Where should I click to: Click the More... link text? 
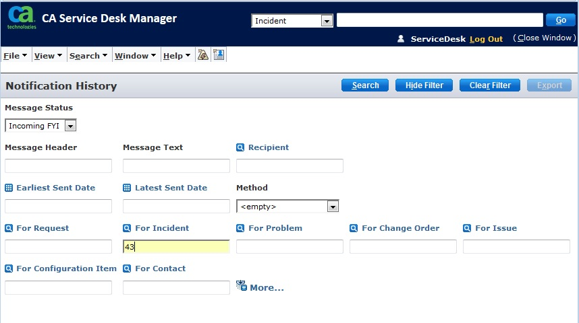point(267,287)
